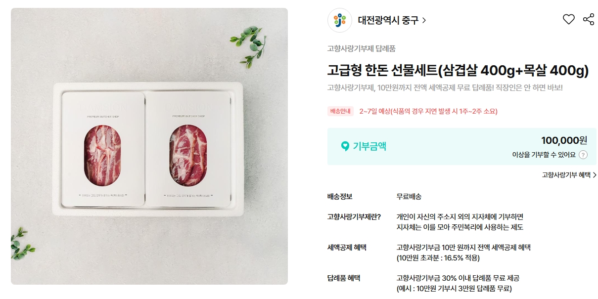Click the main product gift set image
The image size is (598, 299).
click(x=149, y=146)
